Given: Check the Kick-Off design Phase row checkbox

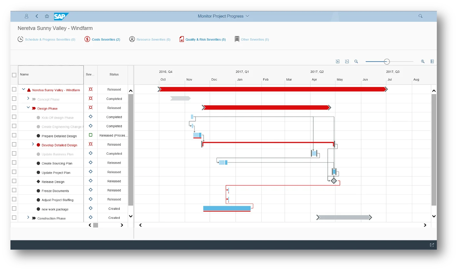Looking at the screenshot, I should click(14, 117).
